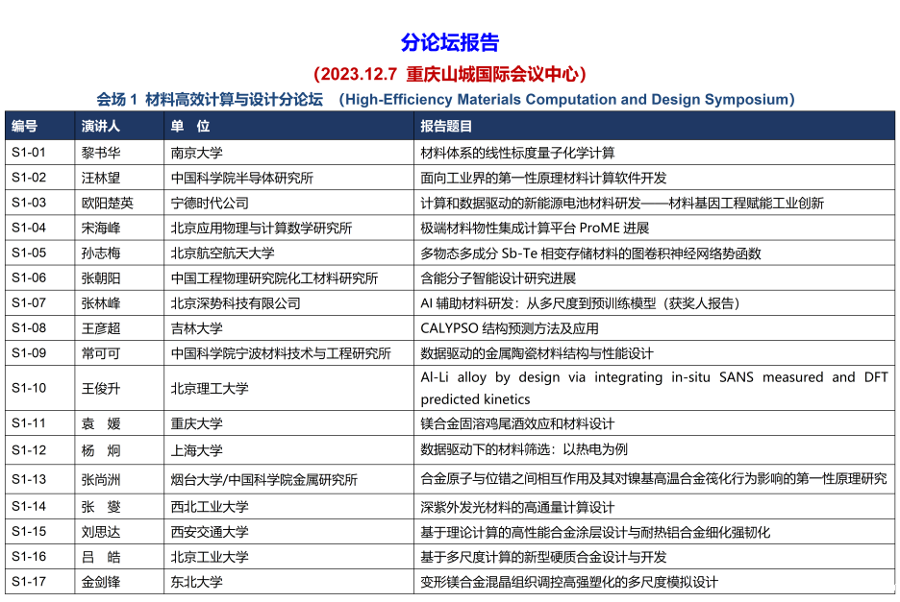Select the S1-13 number cell
Viewport: 900px width, 602px height.
[29, 479]
